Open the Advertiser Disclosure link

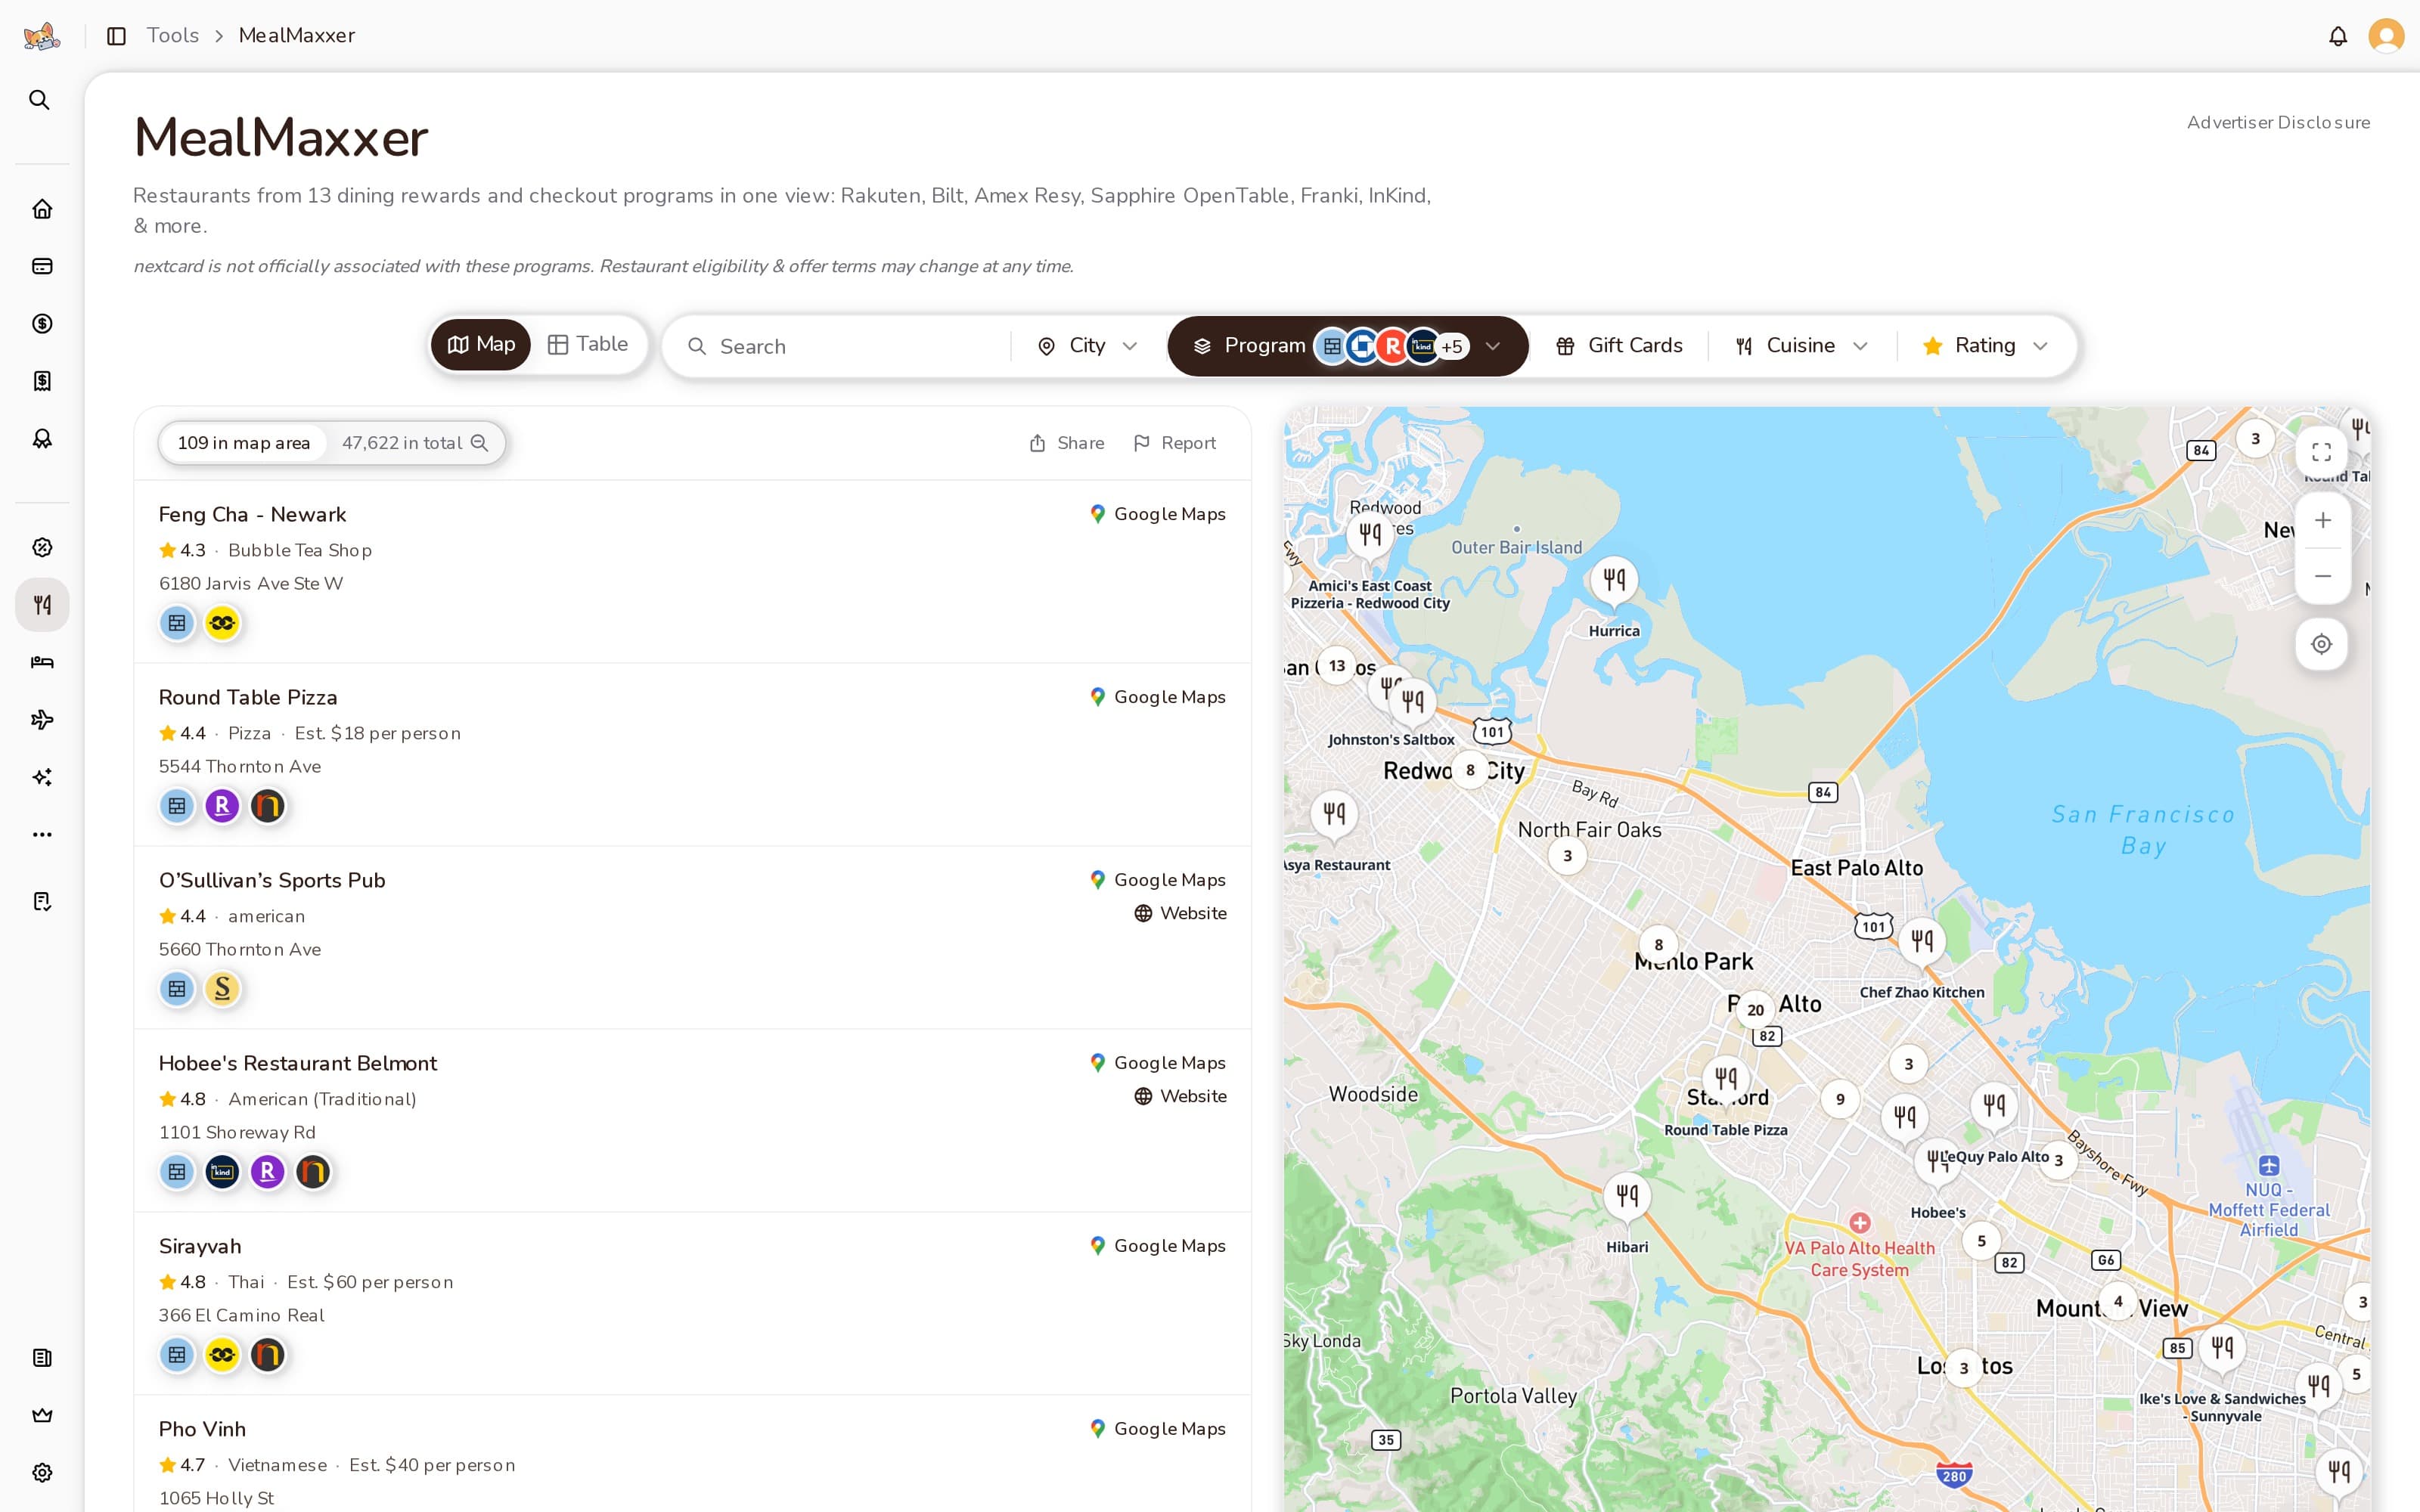point(2278,122)
